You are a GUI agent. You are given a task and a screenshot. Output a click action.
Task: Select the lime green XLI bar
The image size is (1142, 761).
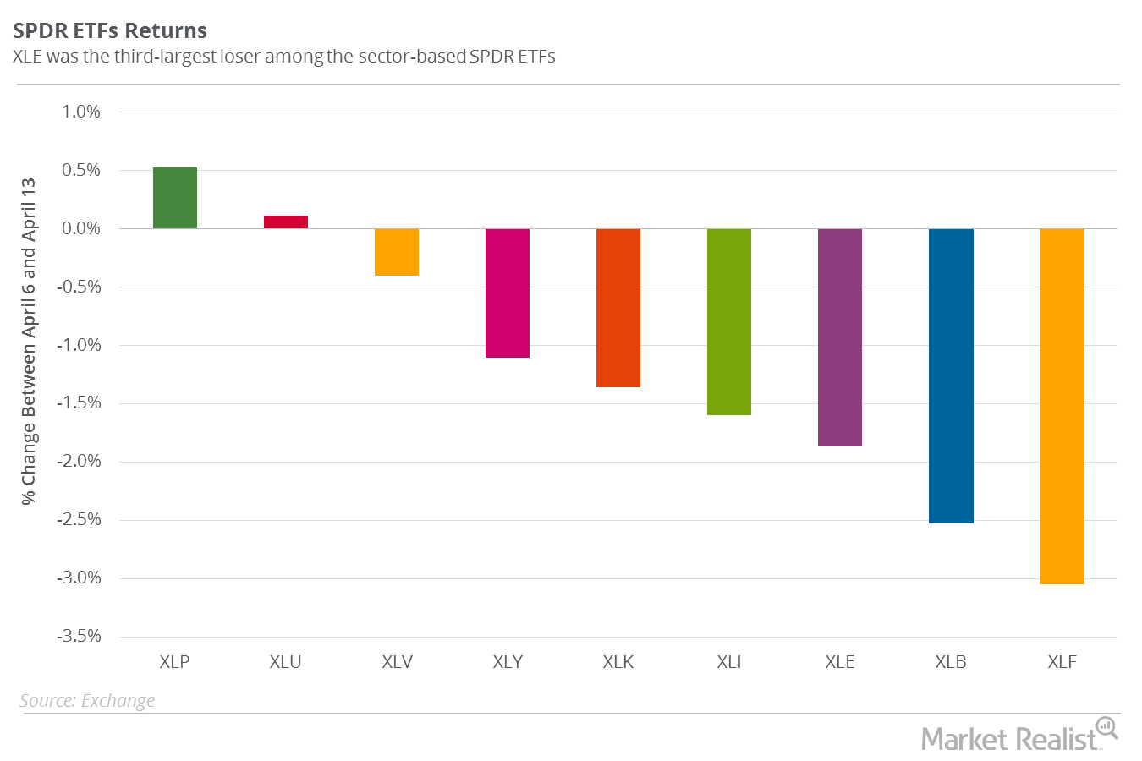point(729,321)
